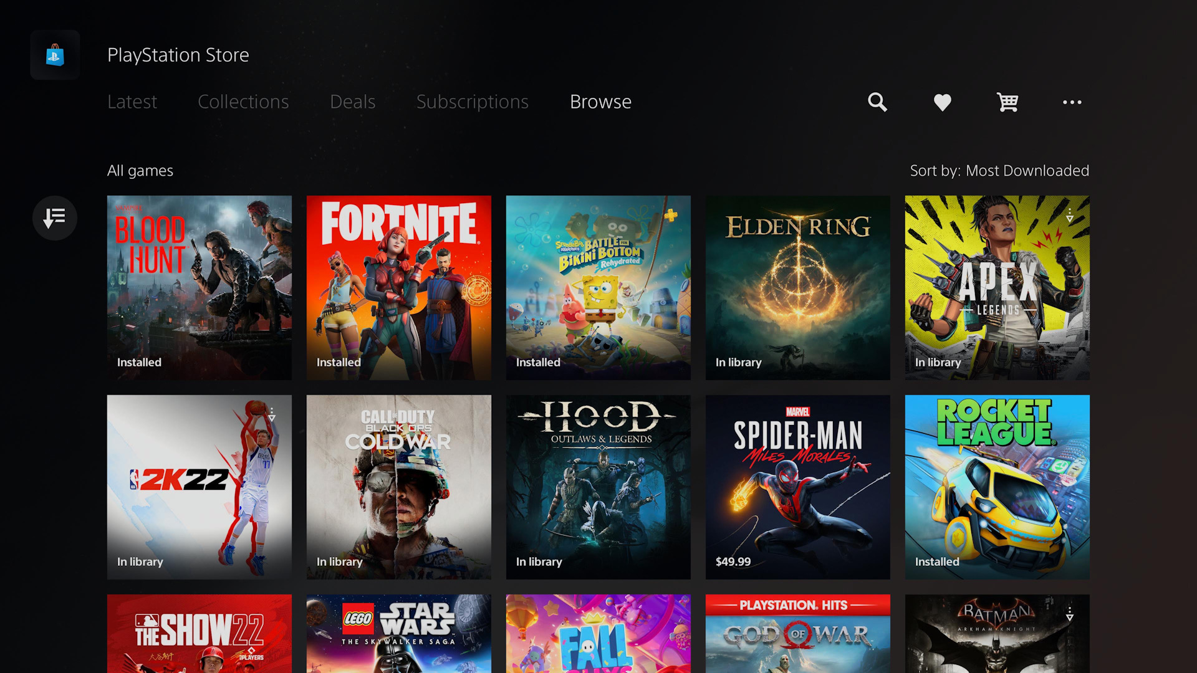
Task: Click the PlayStation Store title text
Action: (178, 55)
